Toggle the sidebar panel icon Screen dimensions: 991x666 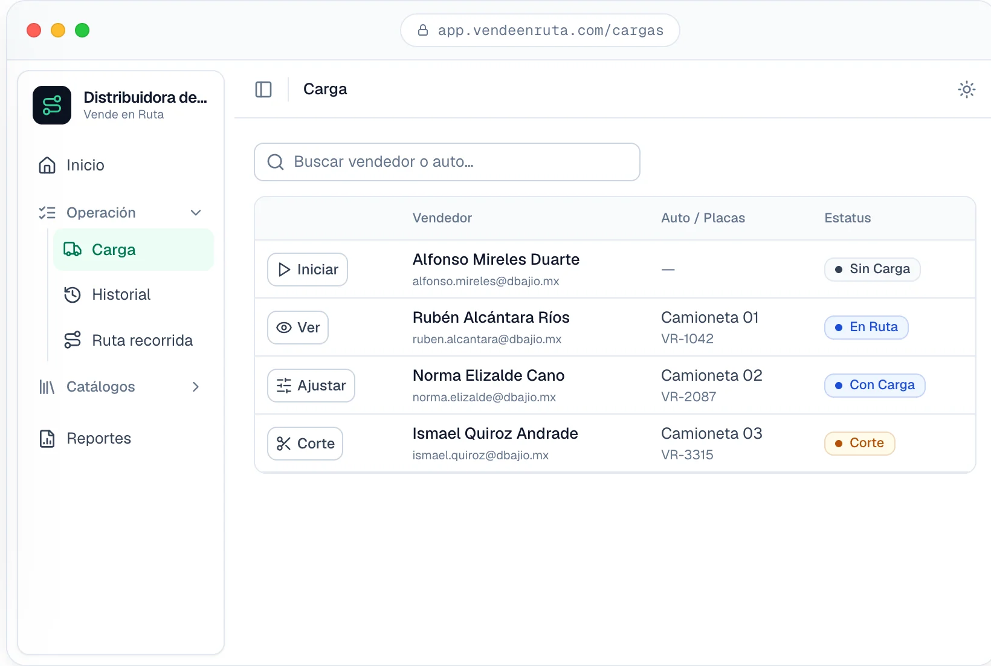click(263, 89)
